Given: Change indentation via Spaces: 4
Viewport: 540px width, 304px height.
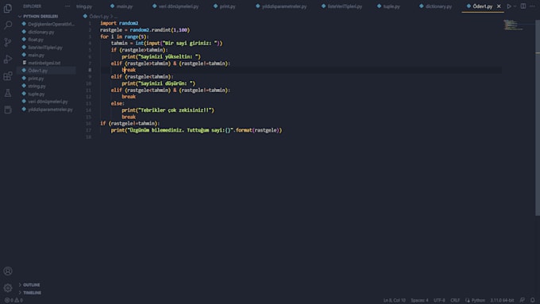Looking at the screenshot, I should 419,300.
